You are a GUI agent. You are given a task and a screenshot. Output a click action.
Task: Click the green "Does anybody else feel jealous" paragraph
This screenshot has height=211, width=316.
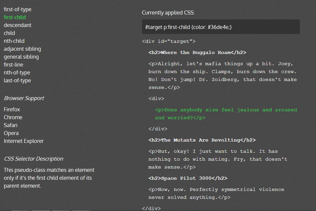pyautogui.click(x=226, y=114)
